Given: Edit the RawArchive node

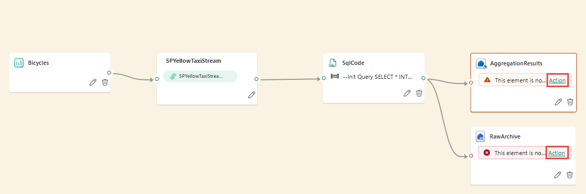Looking at the screenshot, I should point(557,175).
